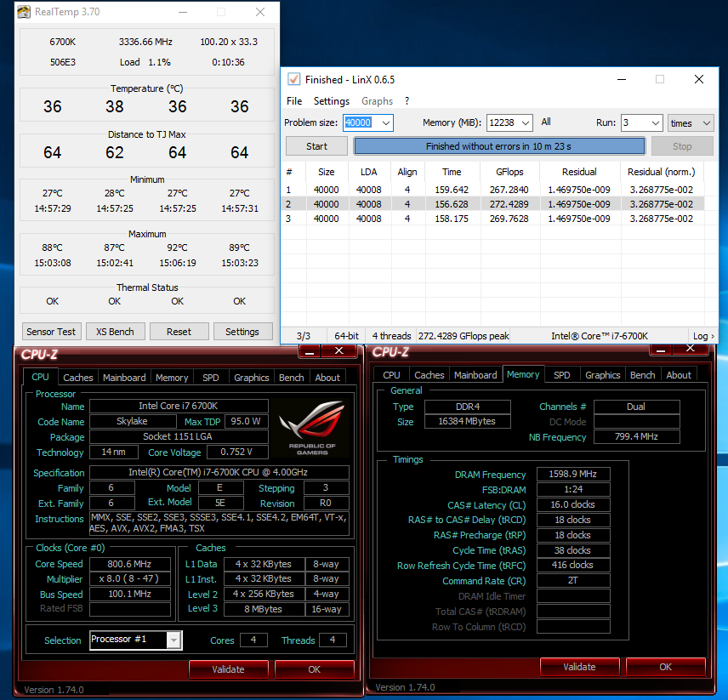Viewport: 728px width, 700px height.
Task: Click the 272.4289 GFlops peak status entry
Action: [x=464, y=336]
